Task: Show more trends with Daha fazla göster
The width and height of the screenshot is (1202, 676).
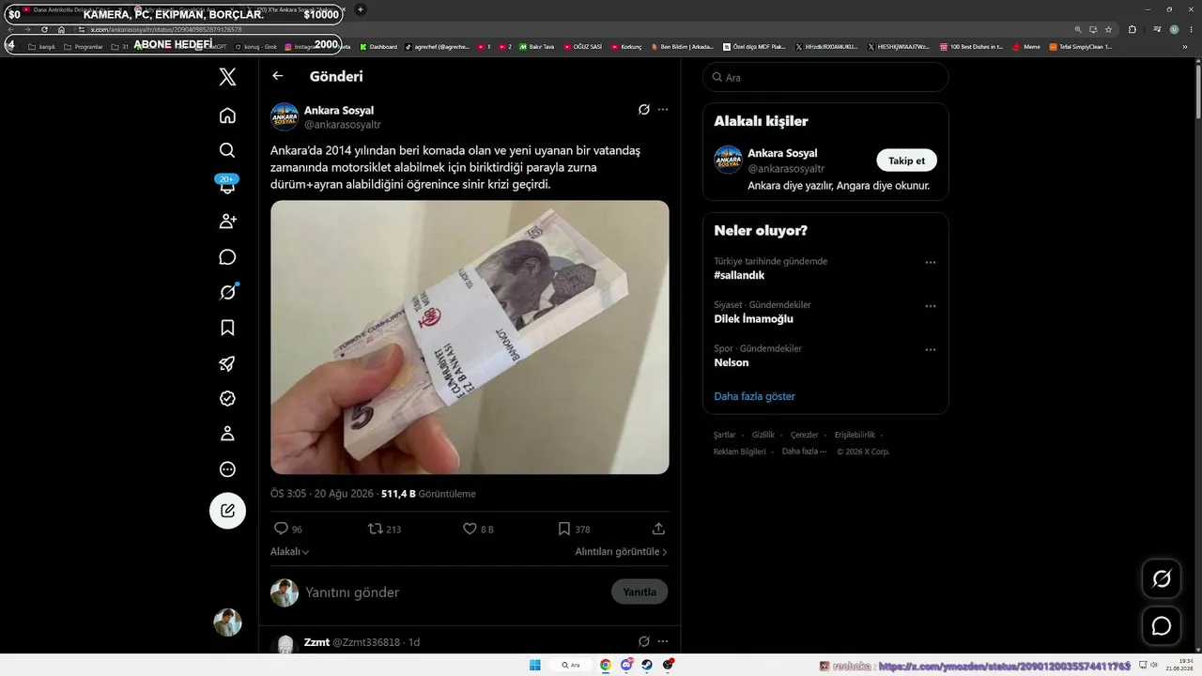Action: pyautogui.click(x=754, y=396)
